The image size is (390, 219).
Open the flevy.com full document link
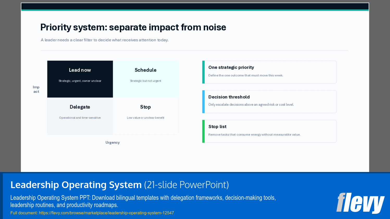[106, 213]
